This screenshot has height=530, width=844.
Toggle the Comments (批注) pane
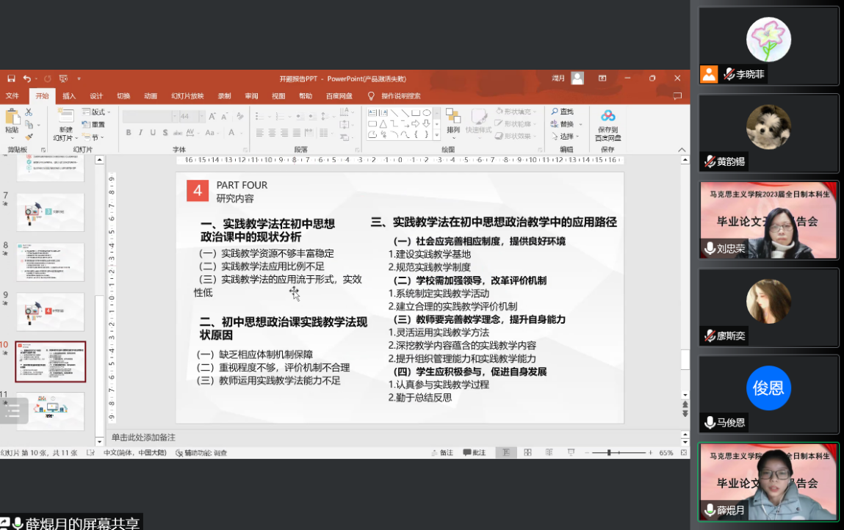tap(475, 453)
